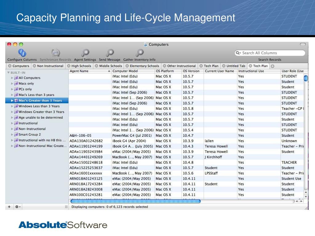Expand the Macs only group

[x=12, y=84]
